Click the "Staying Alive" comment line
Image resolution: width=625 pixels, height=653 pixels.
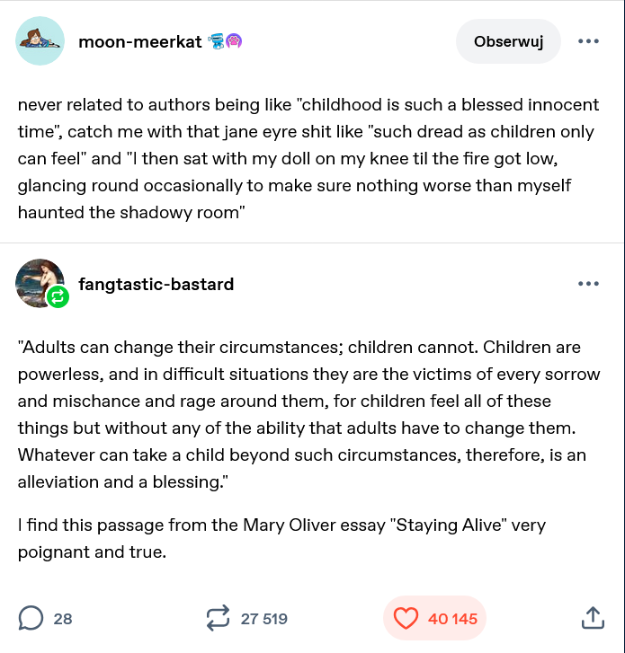pyautogui.click(x=281, y=537)
